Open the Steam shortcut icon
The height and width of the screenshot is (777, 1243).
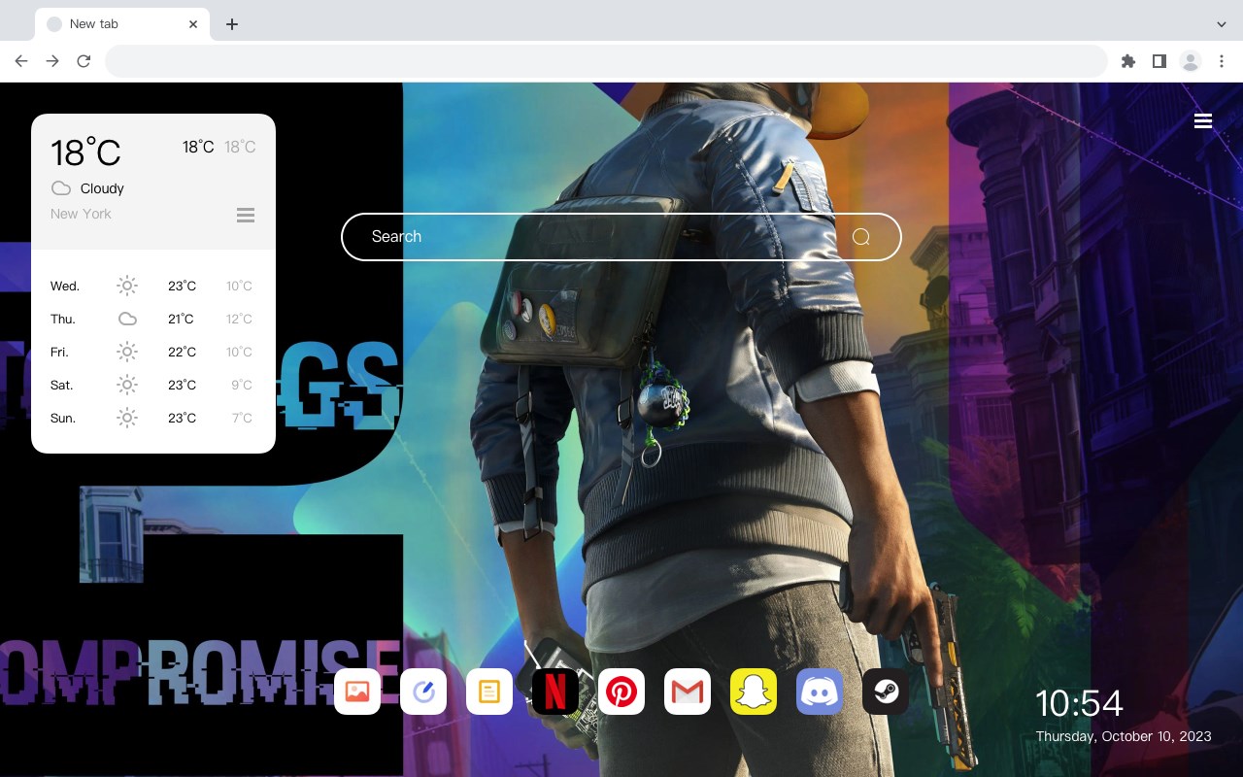pyautogui.click(x=886, y=692)
